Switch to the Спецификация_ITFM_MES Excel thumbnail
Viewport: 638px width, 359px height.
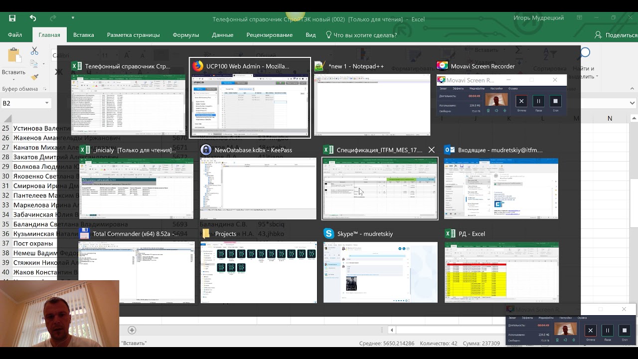coord(380,181)
